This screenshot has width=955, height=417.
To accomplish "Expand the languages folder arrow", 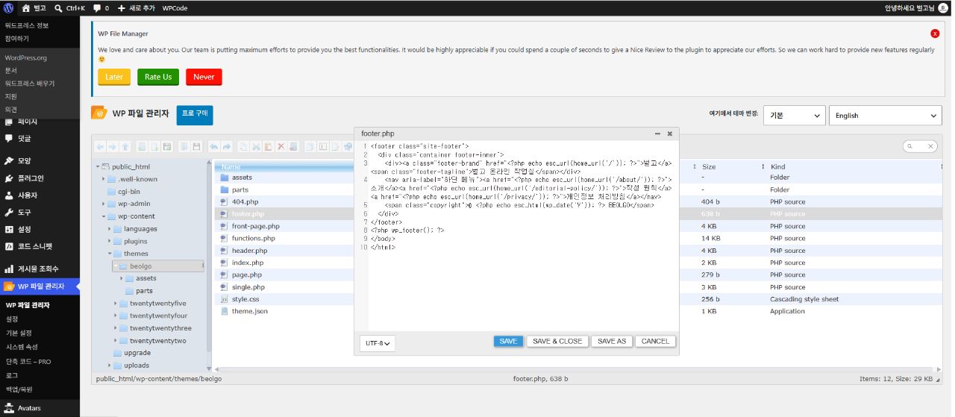I will tap(110, 229).
